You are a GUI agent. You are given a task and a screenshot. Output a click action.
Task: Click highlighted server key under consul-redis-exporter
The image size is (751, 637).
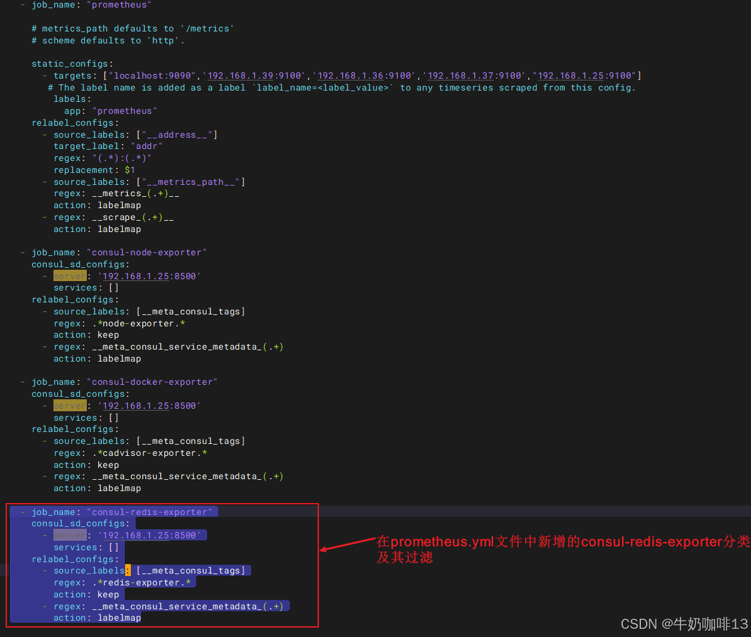[70, 536]
